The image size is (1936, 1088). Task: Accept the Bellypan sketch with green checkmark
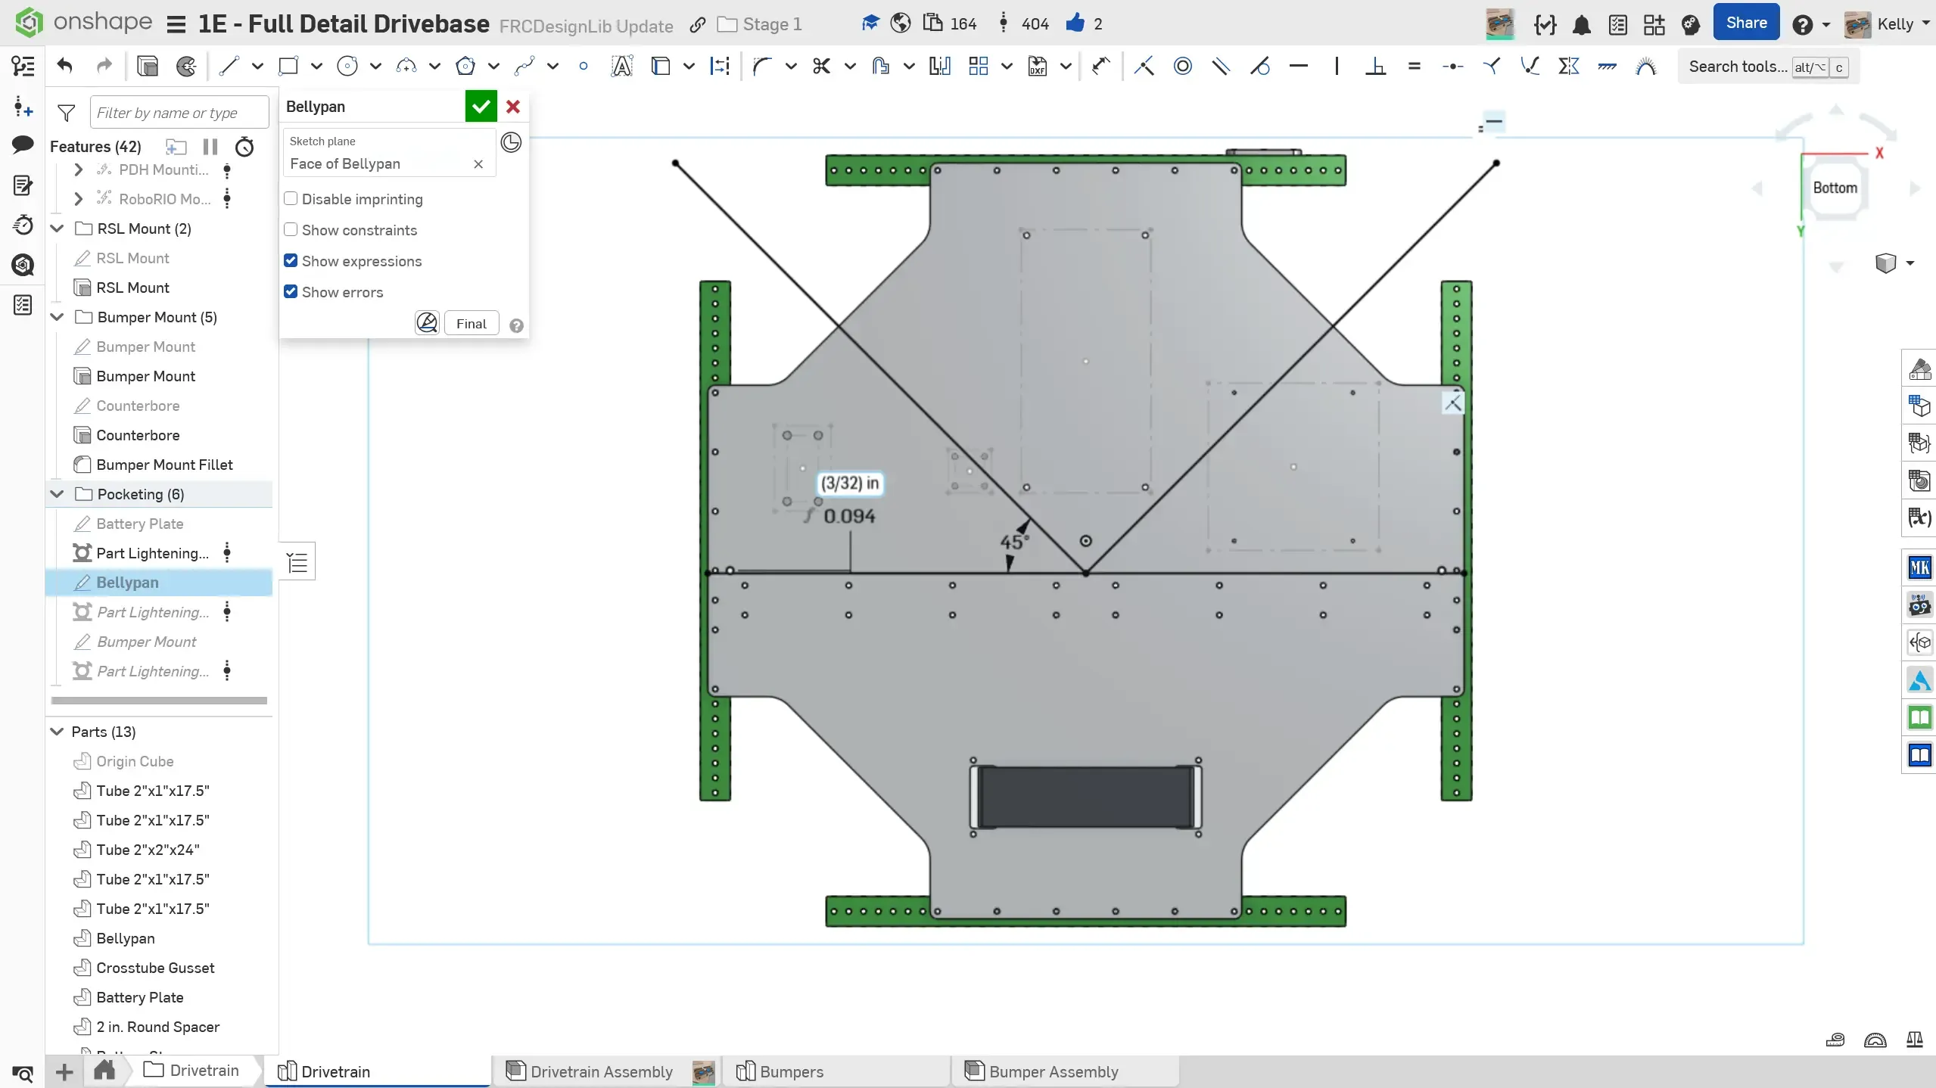click(x=481, y=107)
